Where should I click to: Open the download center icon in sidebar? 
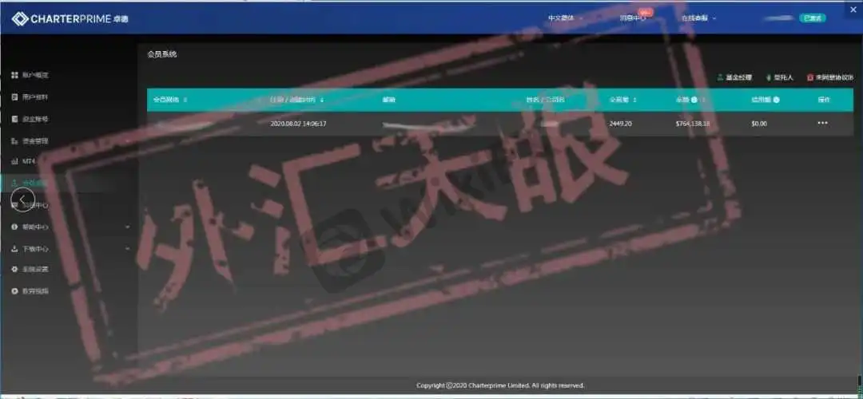coord(15,248)
